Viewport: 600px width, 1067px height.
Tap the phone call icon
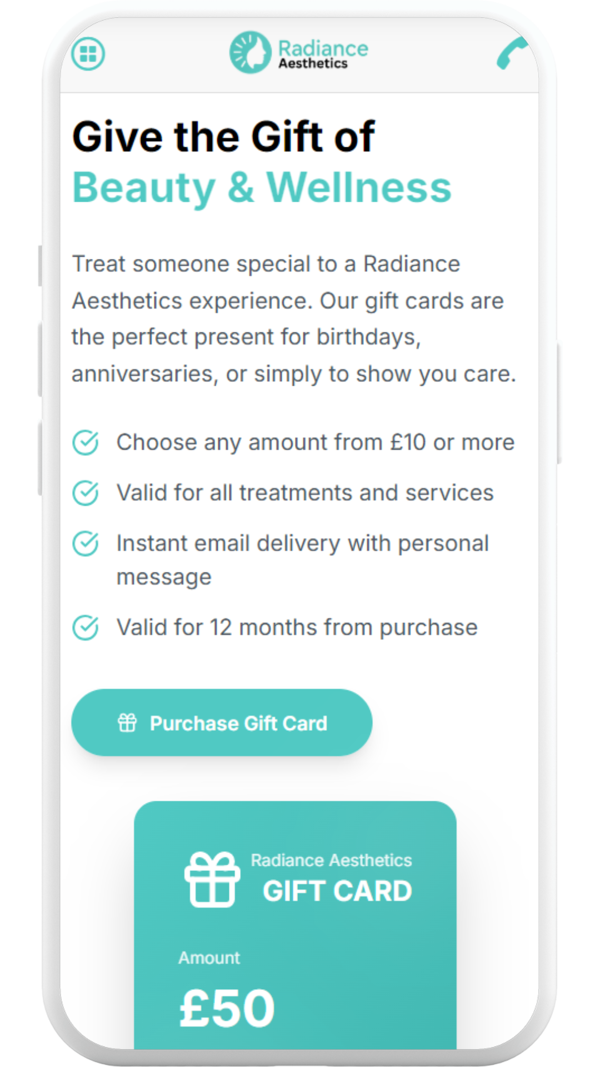click(x=512, y=54)
